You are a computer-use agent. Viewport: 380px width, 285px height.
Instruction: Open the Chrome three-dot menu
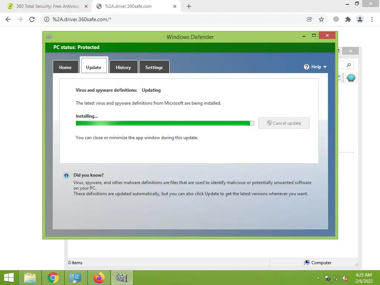point(372,19)
